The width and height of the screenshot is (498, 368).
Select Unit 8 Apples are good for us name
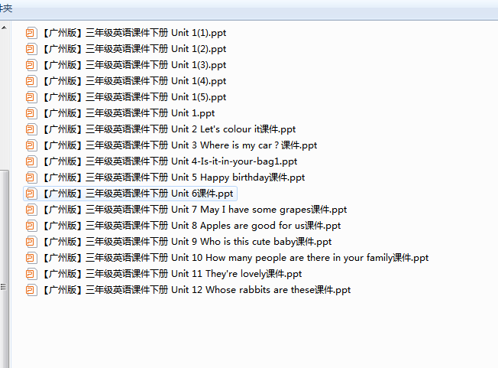192,226
